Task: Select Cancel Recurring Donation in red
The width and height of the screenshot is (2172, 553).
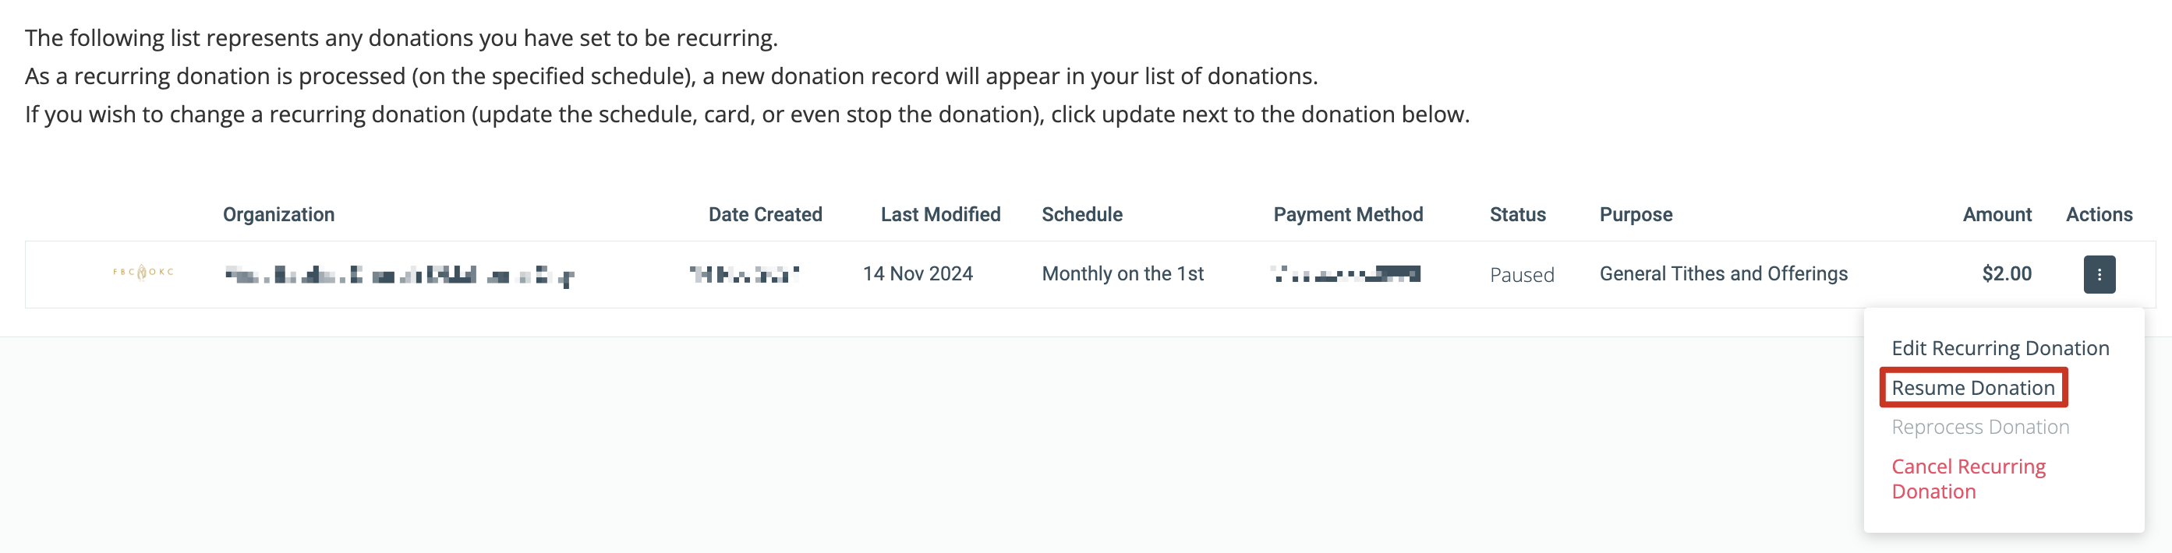Action: click(x=1968, y=479)
